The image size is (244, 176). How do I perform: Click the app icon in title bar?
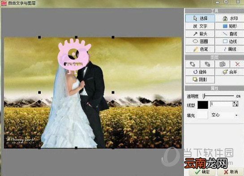[x=4, y=3]
